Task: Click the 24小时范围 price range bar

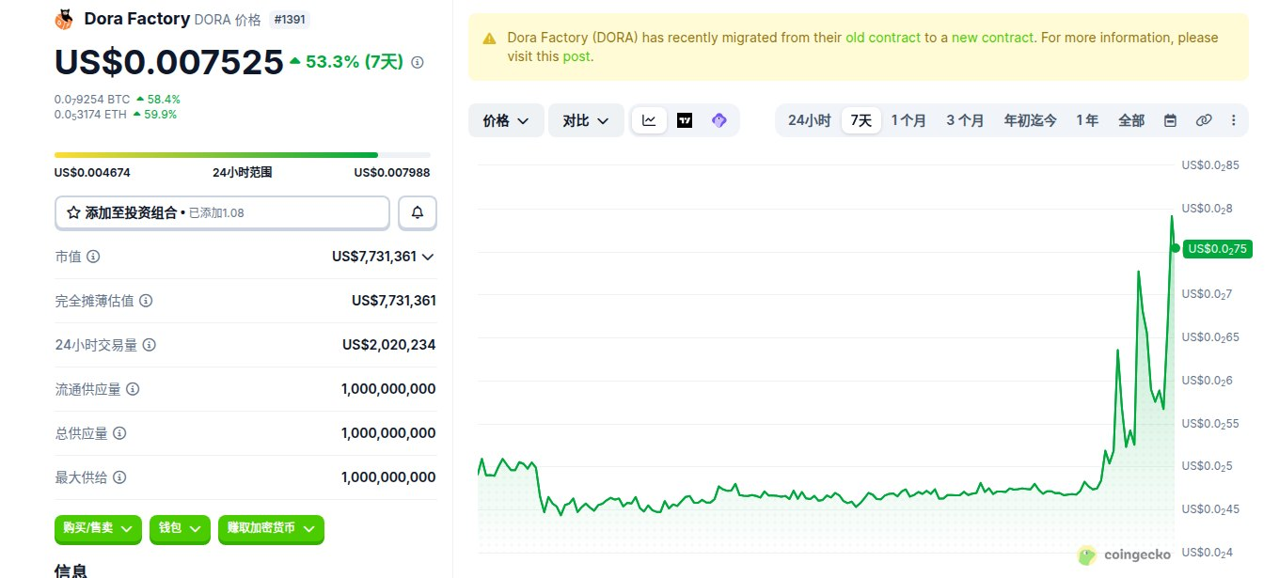Action: [x=243, y=155]
